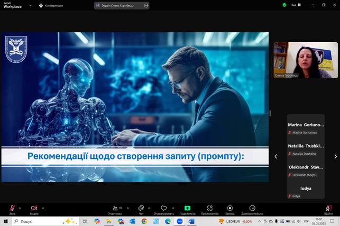Screen dimensions: 340x226
Task: Unmute the microphone (Звук)
Action: click(x=12, y=209)
